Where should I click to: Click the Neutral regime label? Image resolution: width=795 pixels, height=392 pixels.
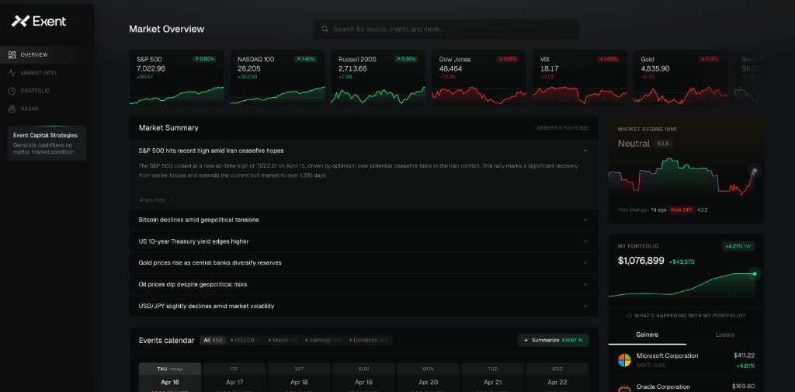point(634,144)
